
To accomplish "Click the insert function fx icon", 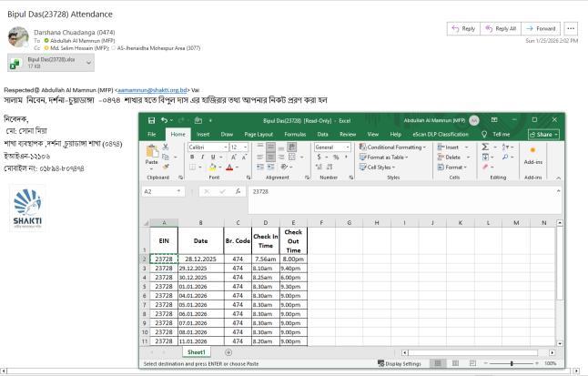I will click(x=235, y=192).
